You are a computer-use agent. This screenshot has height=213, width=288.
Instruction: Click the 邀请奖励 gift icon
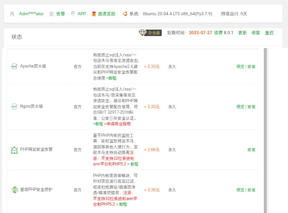[94, 14]
